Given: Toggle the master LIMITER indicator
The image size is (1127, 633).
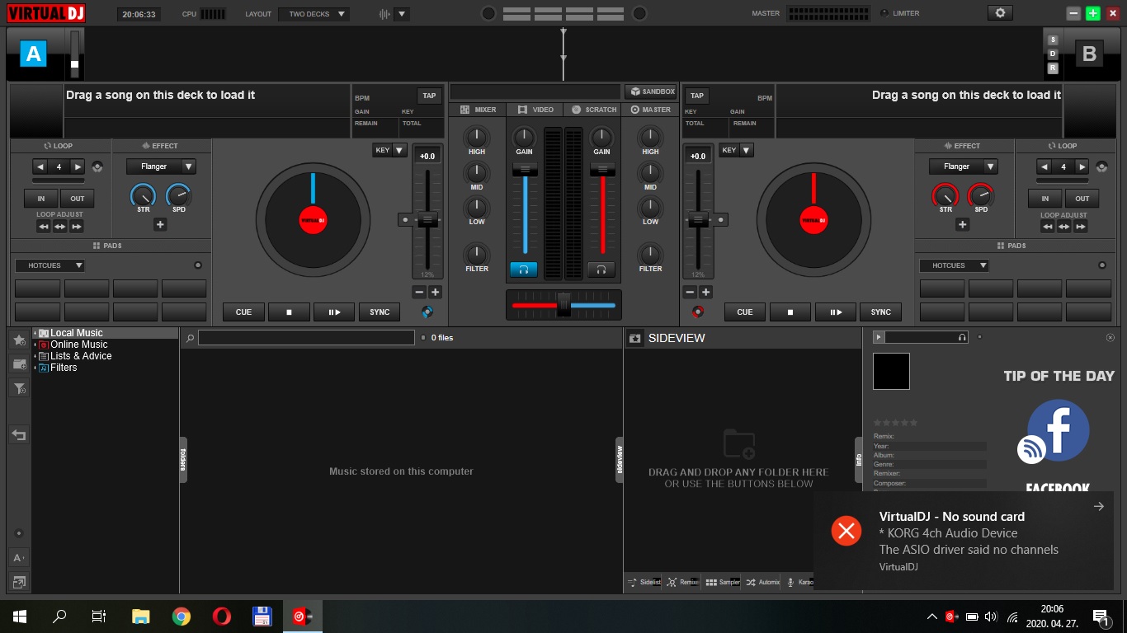Looking at the screenshot, I should [885, 13].
